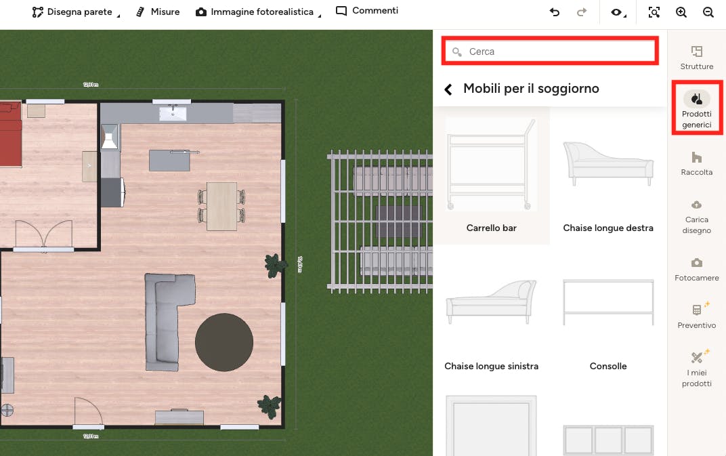Fit plan to screen with zoom-fit icon
The image size is (726, 456).
[x=654, y=12]
